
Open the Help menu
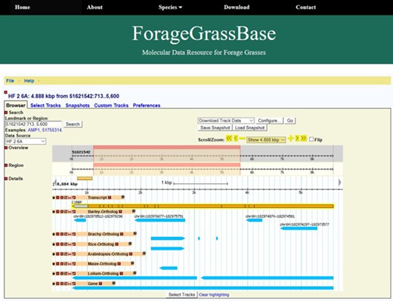click(x=29, y=81)
